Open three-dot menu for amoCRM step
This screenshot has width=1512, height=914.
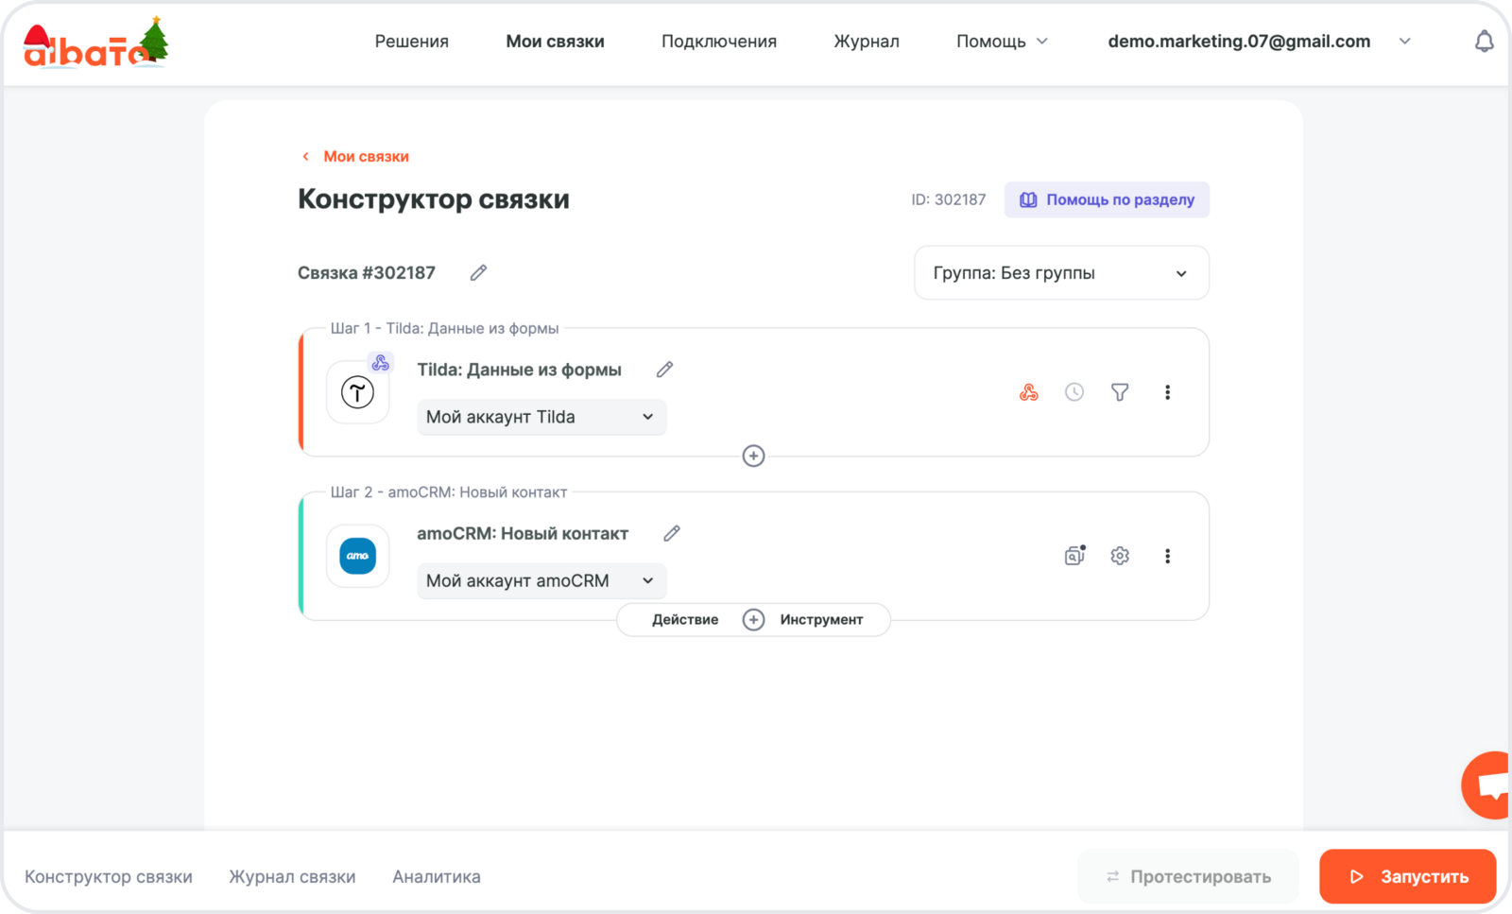pos(1167,556)
